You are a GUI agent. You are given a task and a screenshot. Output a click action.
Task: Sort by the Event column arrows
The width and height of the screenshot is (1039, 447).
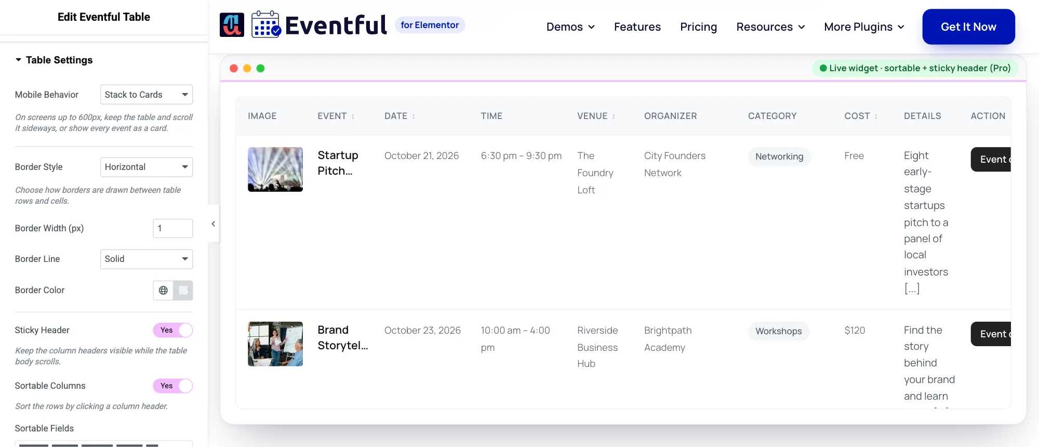pos(353,116)
